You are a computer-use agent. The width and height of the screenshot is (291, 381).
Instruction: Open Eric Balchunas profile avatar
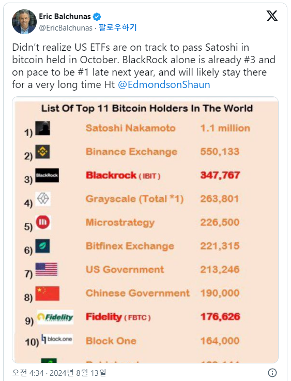(x=24, y=22)
